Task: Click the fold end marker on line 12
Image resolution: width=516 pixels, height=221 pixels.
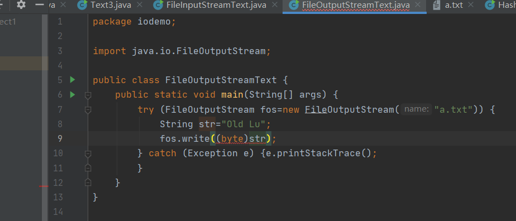Action: (88, 182)
